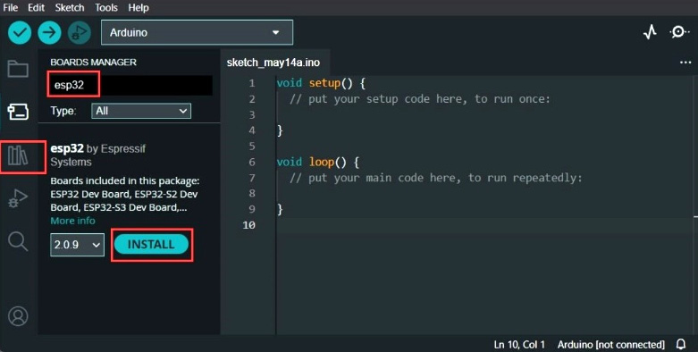This screenshot has width=698, height=352.
Task: Click the main code comment on line 7
Action: coord(435,178)
